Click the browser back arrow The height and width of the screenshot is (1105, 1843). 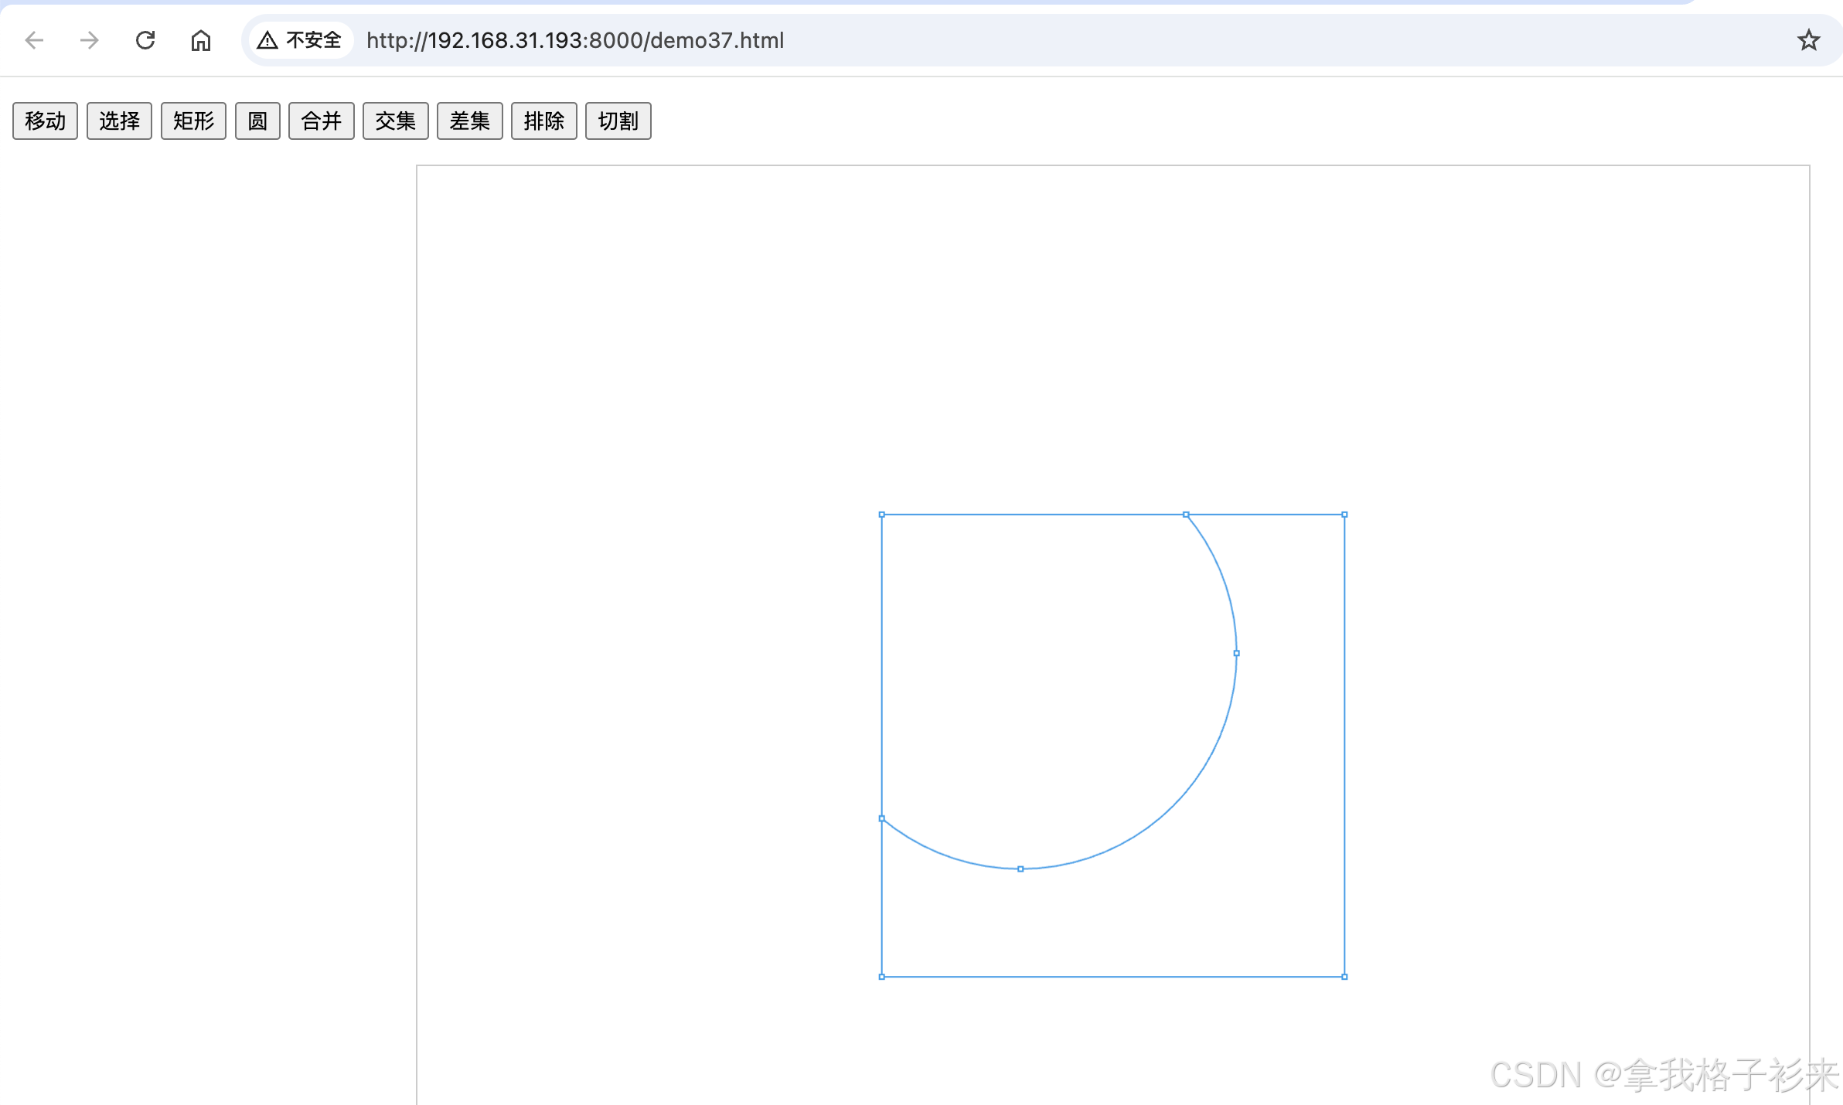pyautogui.click(x=34, y=40)
